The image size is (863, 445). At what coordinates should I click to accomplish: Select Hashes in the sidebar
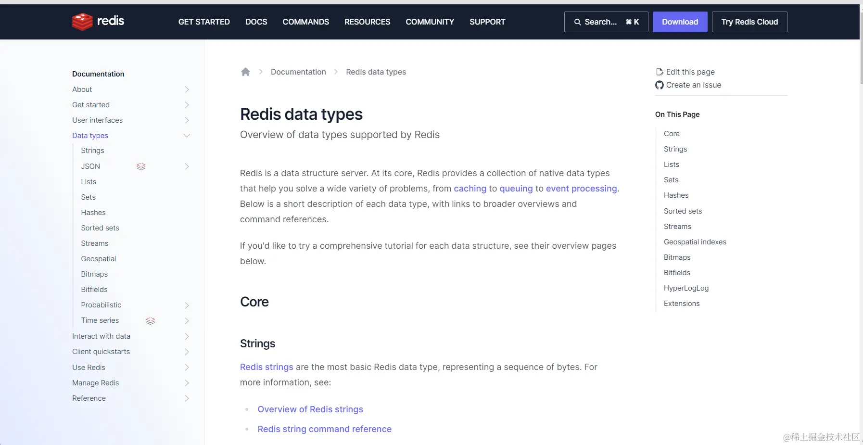tap(93, 213)
